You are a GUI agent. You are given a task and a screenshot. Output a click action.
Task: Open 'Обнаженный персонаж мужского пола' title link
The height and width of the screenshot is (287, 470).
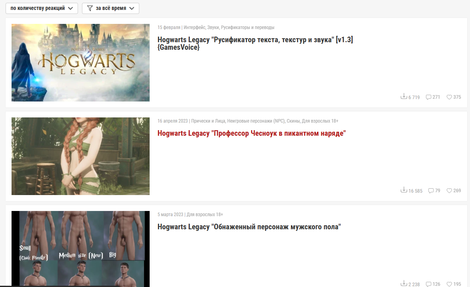point(249,227)
